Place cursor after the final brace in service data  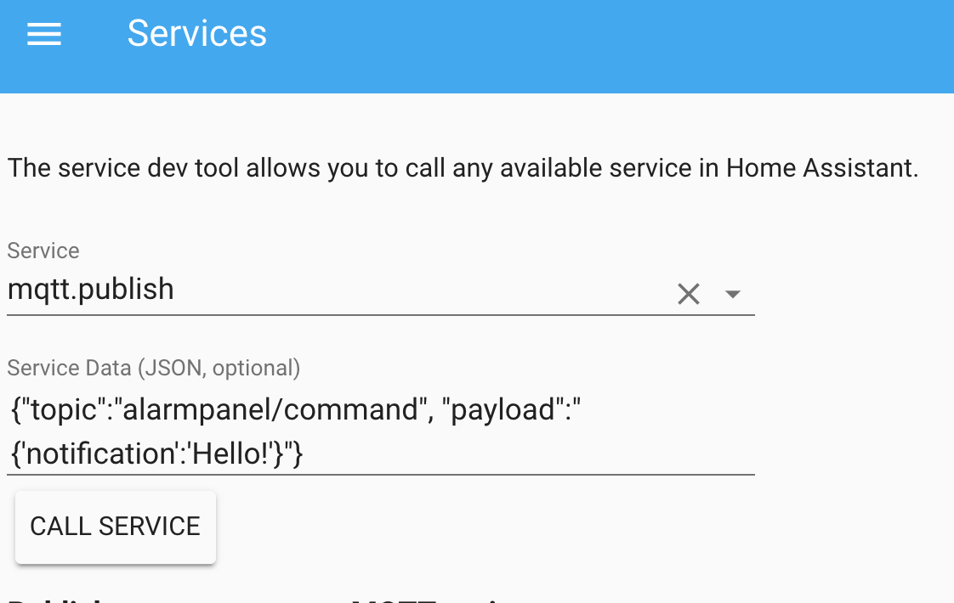pyautogui.click(x=304, y=454)
